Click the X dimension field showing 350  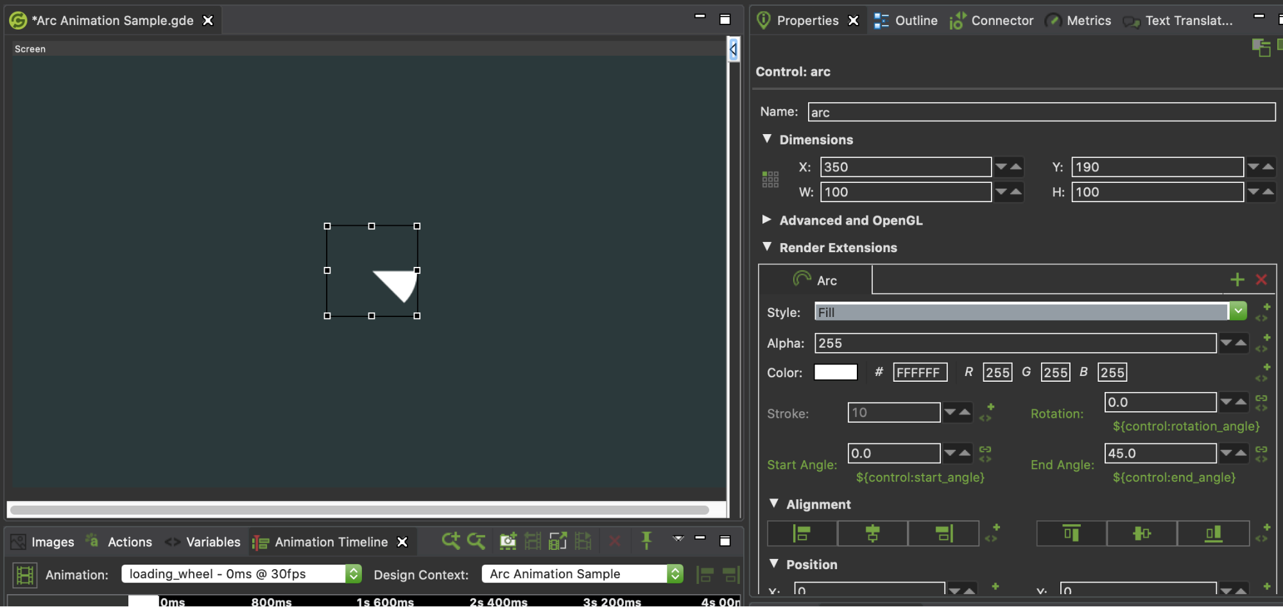[x=906, y=167]
